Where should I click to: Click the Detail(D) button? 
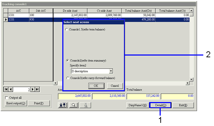[x=161, y=105]
